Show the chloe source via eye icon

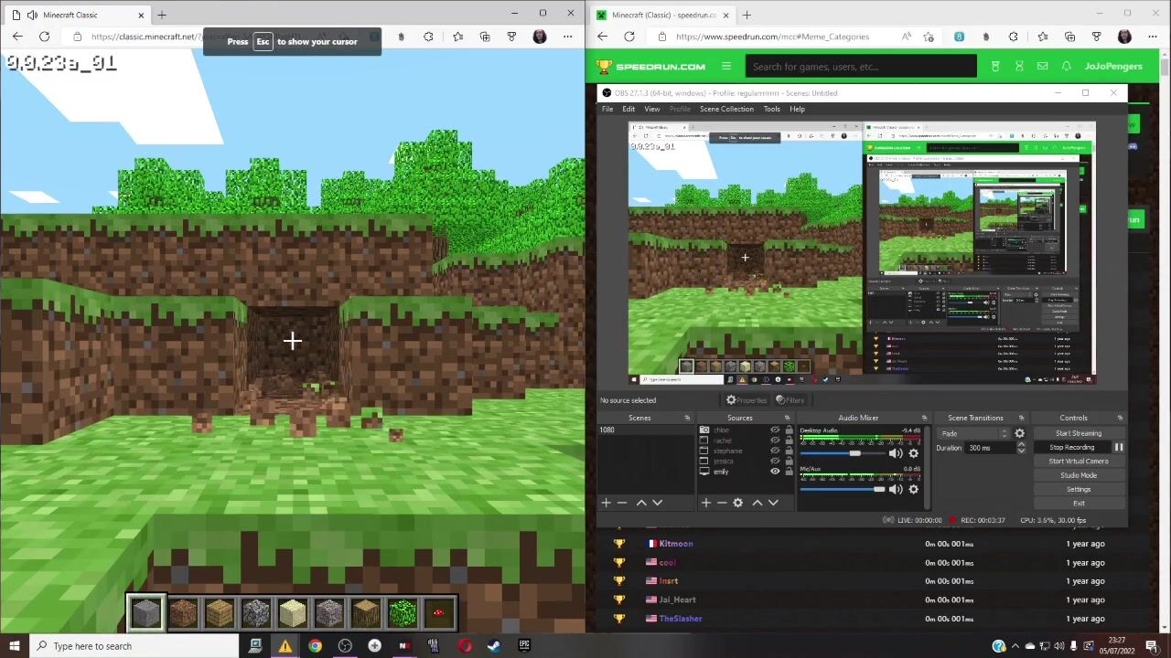[775, 430]
